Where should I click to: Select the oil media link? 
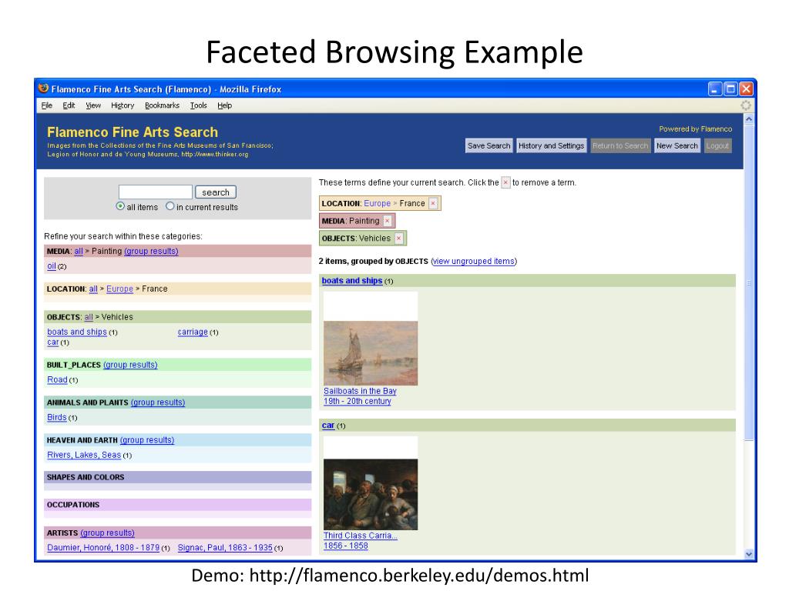point(52,265)
